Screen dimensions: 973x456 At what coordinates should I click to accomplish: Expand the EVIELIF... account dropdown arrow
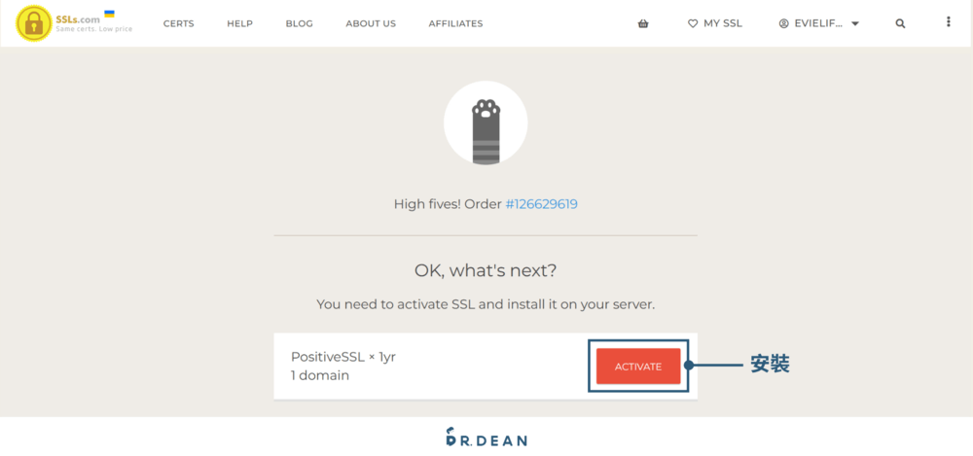click(855, 24)
